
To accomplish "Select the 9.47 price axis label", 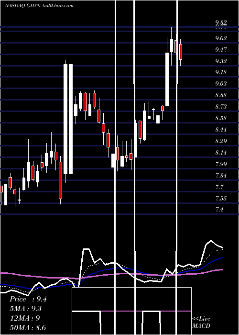I will click(x=221, y=50).
